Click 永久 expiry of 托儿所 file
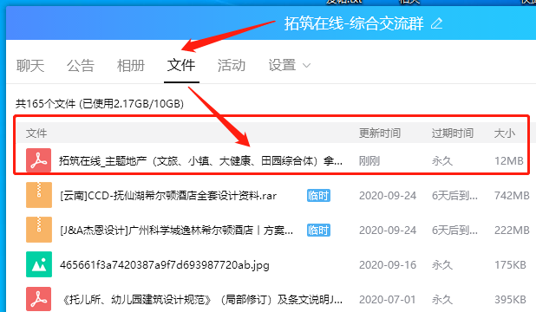The width and height of the screenshot is (536, 312). point(442,300)
